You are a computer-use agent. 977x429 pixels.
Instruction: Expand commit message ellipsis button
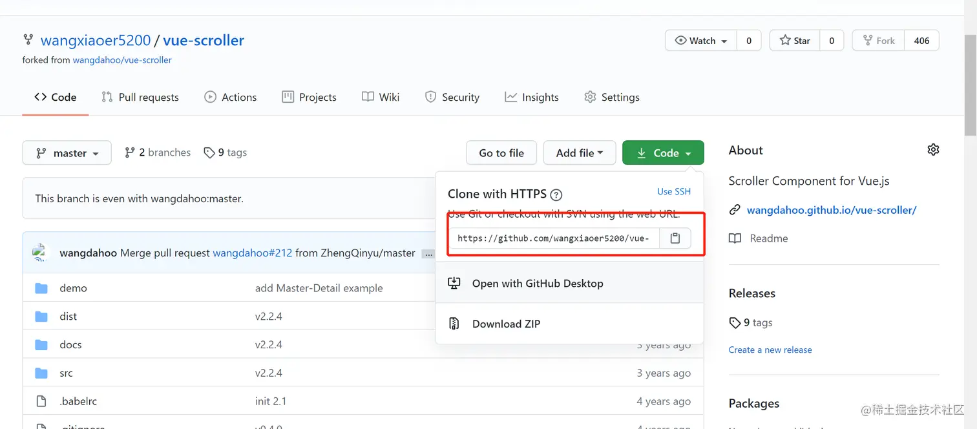point(428,254)
